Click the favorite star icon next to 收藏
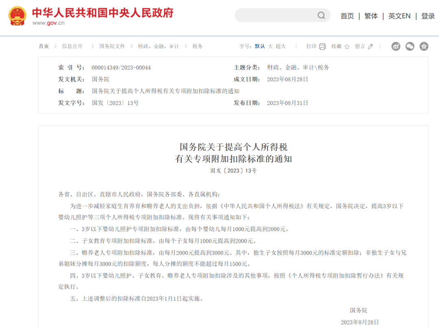439x327 pixels. coord(346,46)
